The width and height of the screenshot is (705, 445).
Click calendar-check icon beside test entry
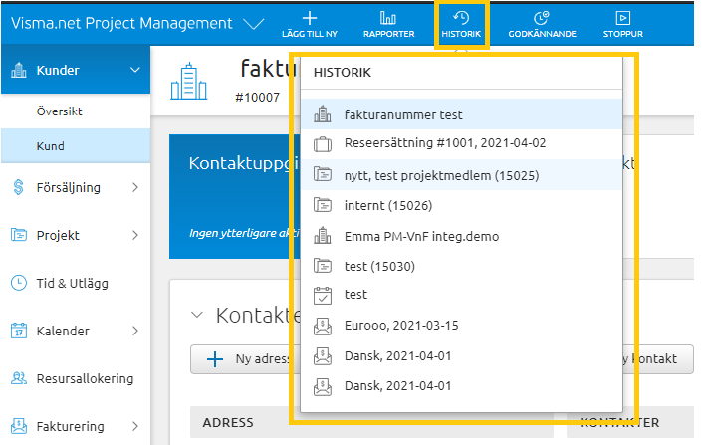coord(323,296)
